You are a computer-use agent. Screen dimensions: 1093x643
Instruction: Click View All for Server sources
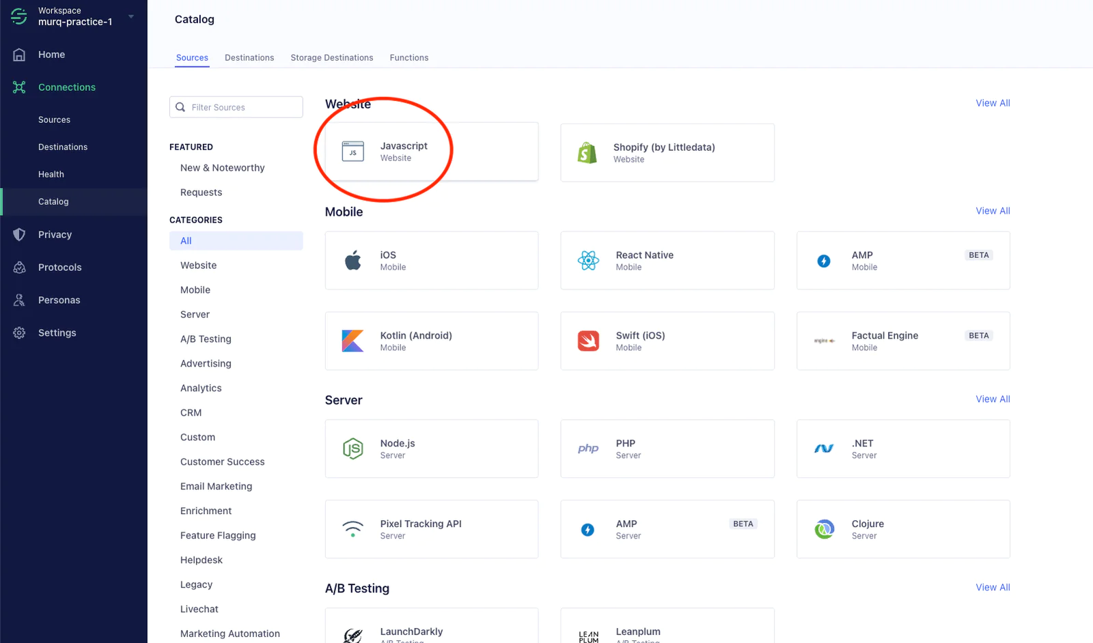(x=993, y=399)
